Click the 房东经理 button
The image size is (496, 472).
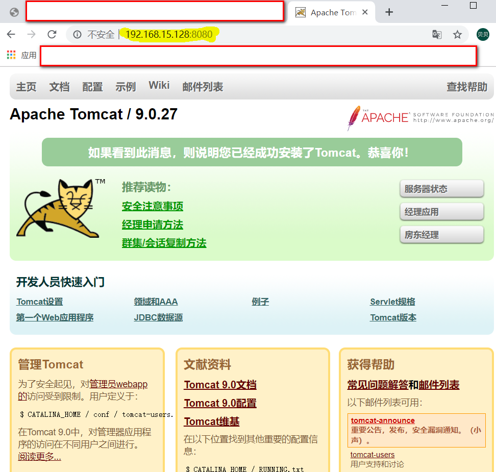[441, 235]
